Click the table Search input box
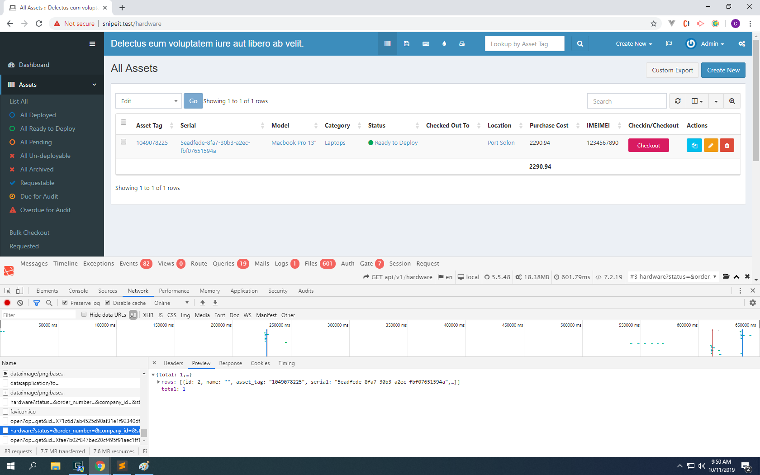 click(627, 101)
